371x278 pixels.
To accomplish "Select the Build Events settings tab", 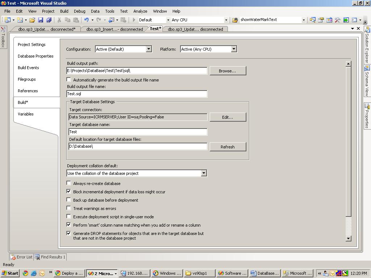I will coord(28,68).
